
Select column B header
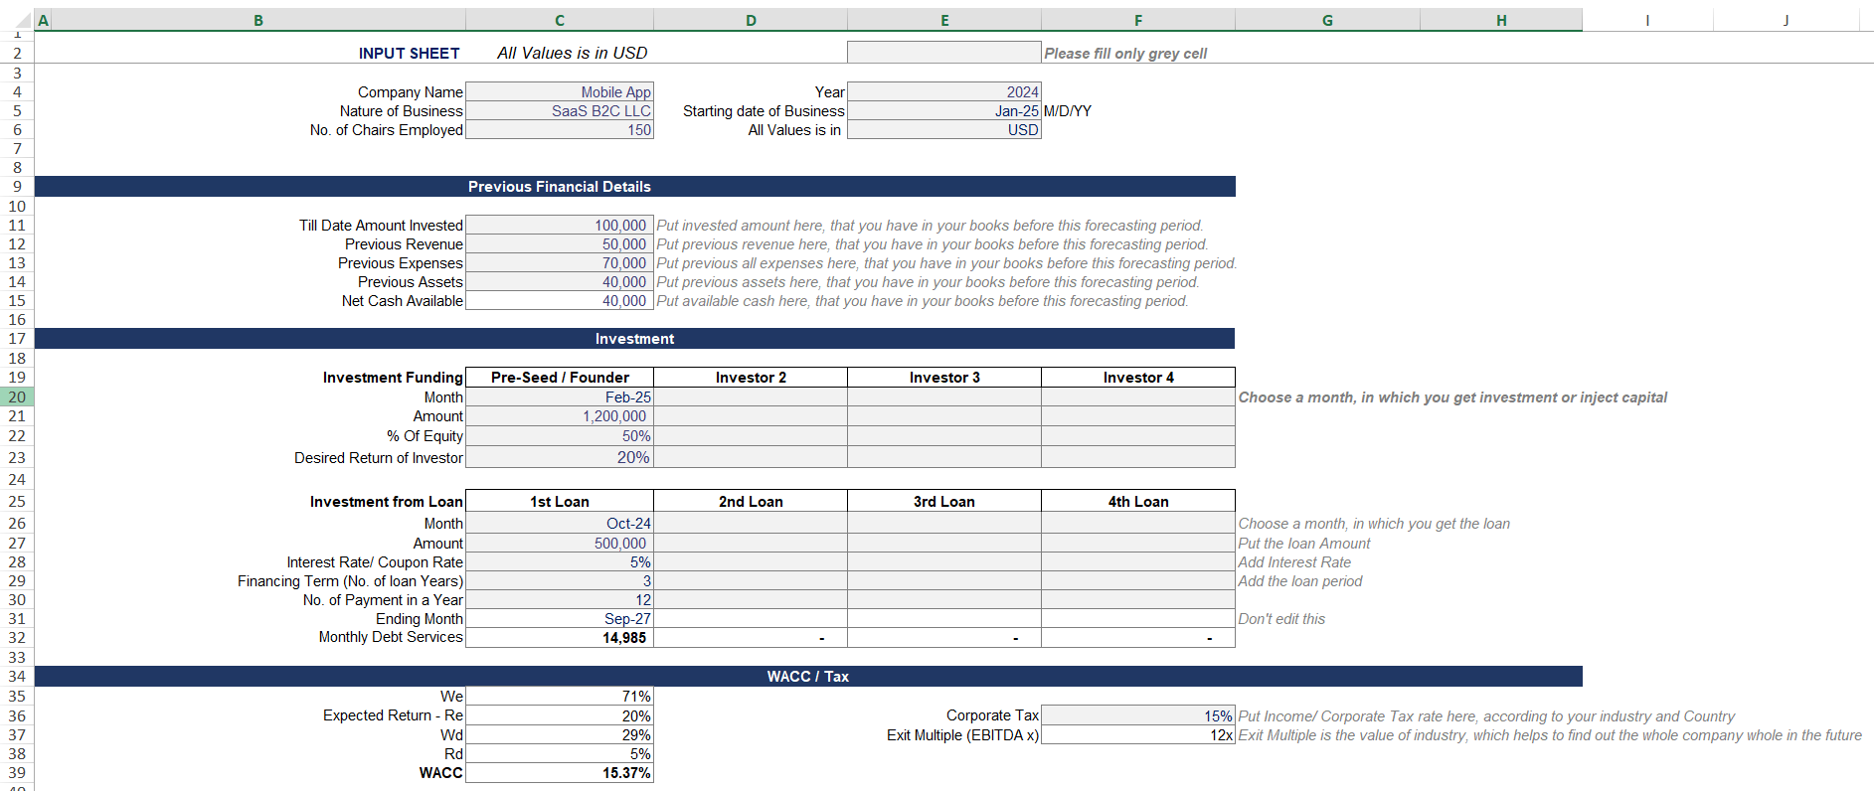click(258, 20)
